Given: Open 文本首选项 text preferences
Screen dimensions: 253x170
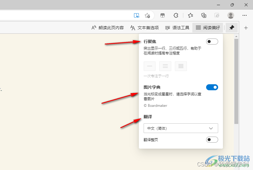Looking at the screenshot, I should (145, 28).
